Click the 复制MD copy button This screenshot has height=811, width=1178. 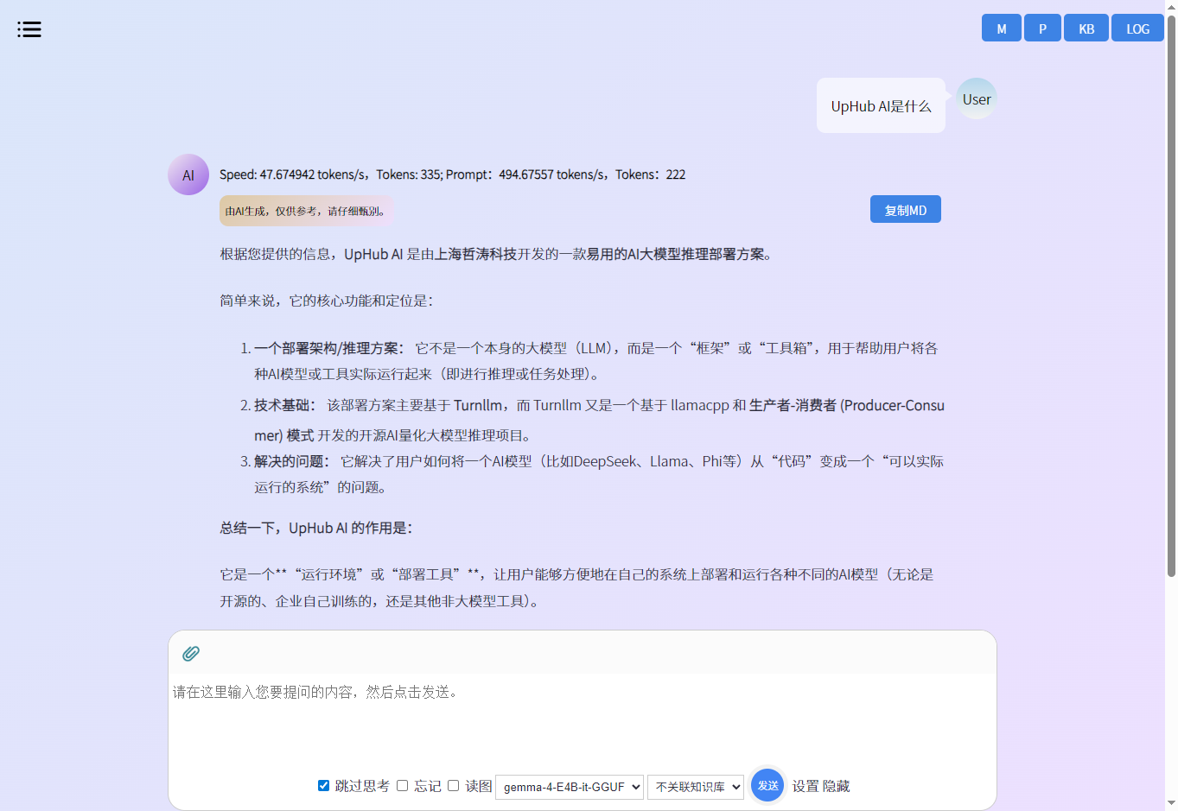(905, 208)
